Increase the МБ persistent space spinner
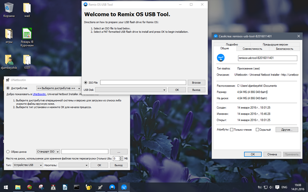Viewport: 308px width, 192px height. pyautogui.click(x=121, y=157)
